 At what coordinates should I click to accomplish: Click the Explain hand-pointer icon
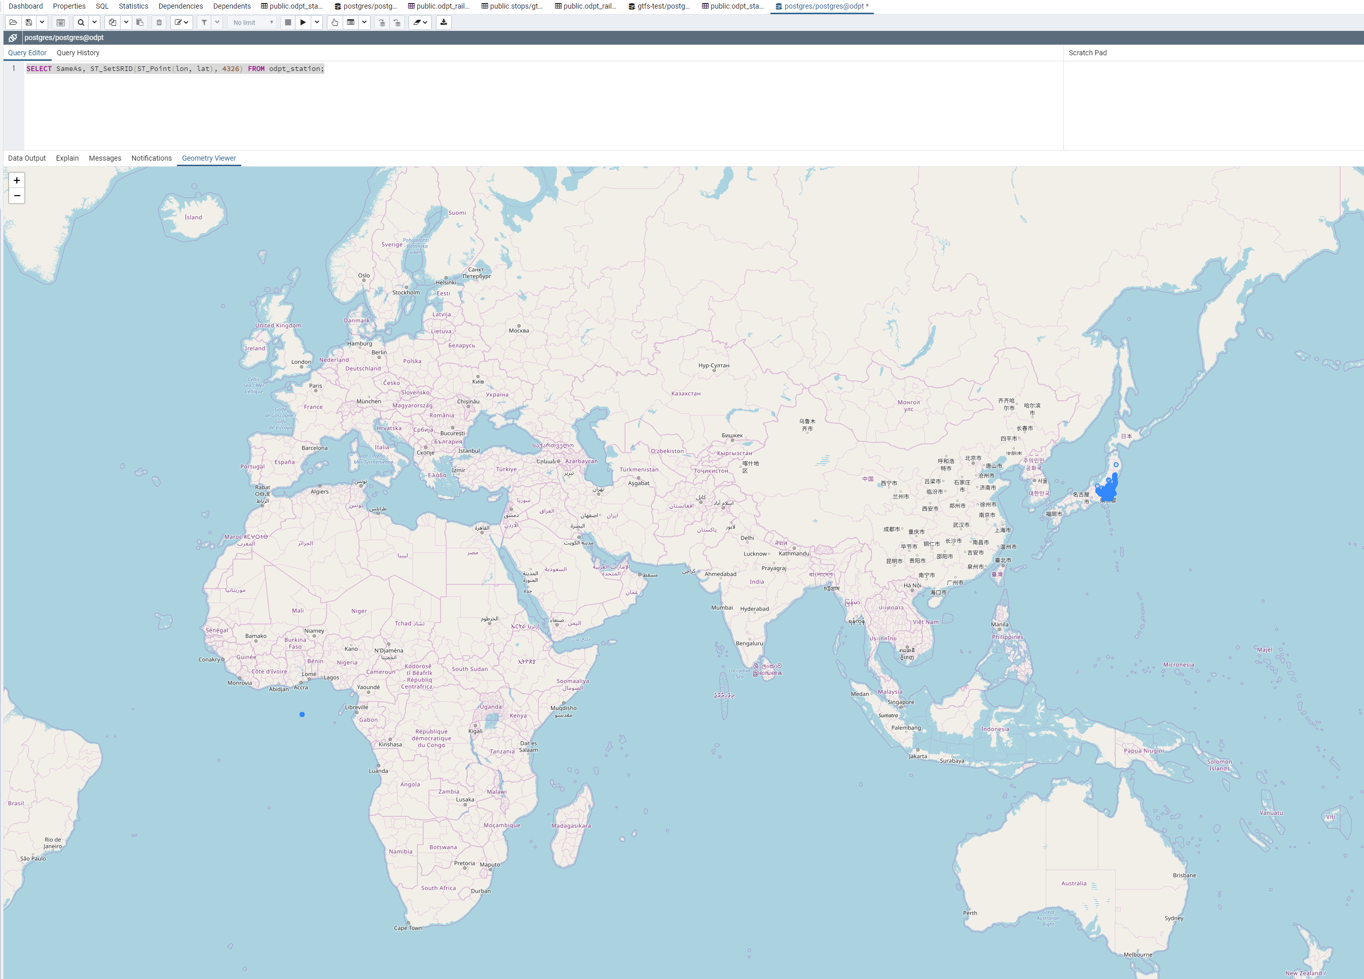click(x=335, y=22)
